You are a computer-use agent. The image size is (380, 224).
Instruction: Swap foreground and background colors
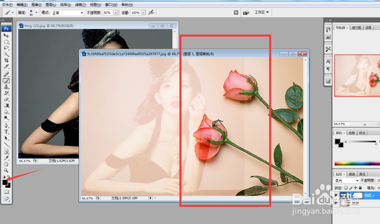click(x=8, y=177)
